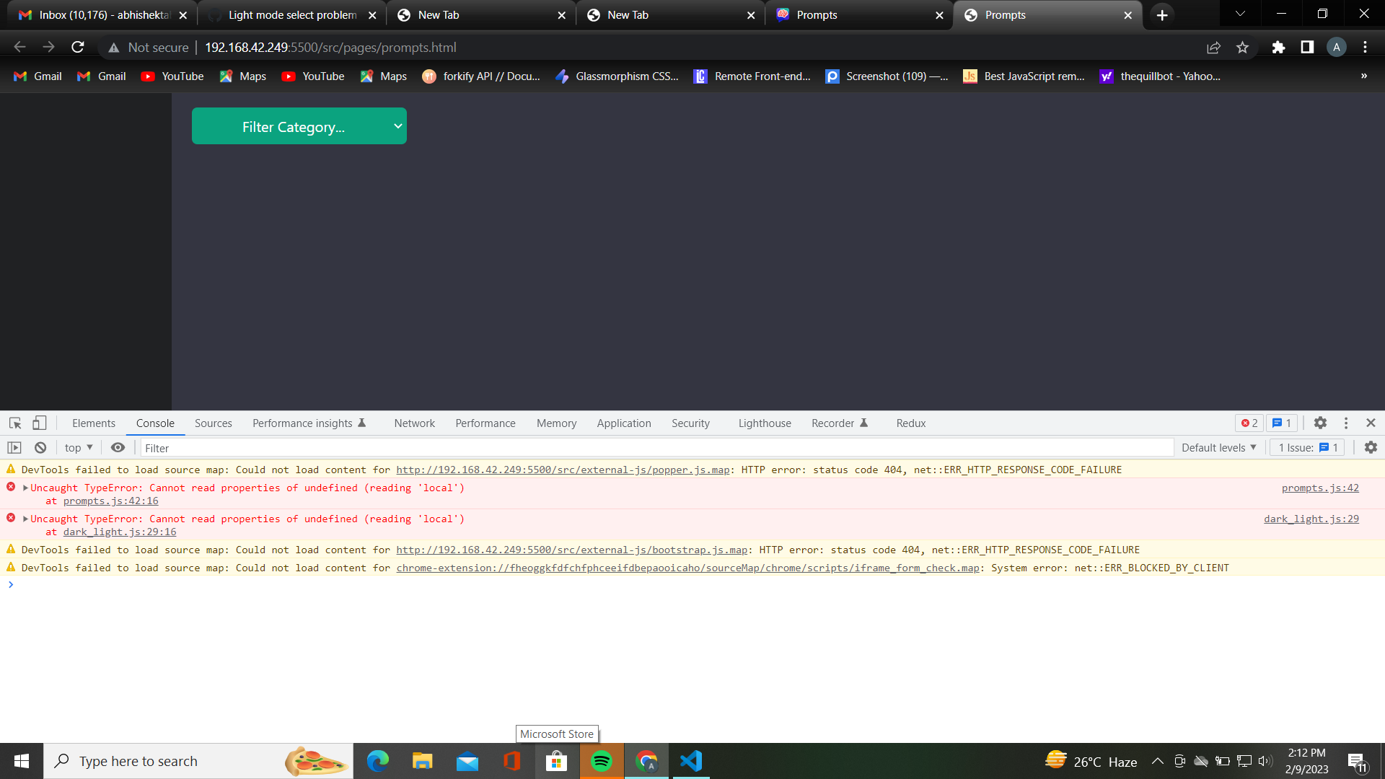The width and height of the screenshot is (1385, 779).
Task: Open the console sidebar panel icon
Action: pos(14,447)
